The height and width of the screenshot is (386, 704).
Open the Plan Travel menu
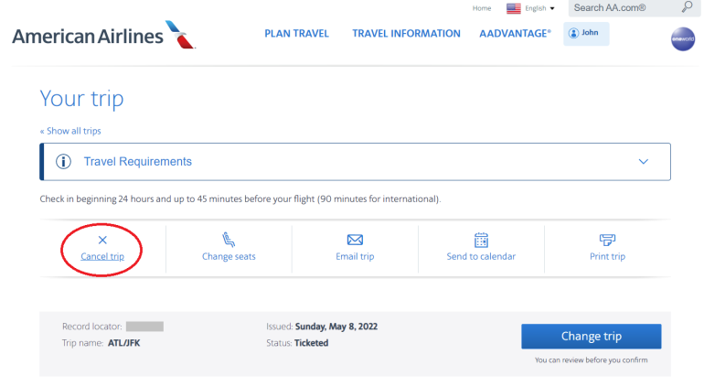pos(296,34)
